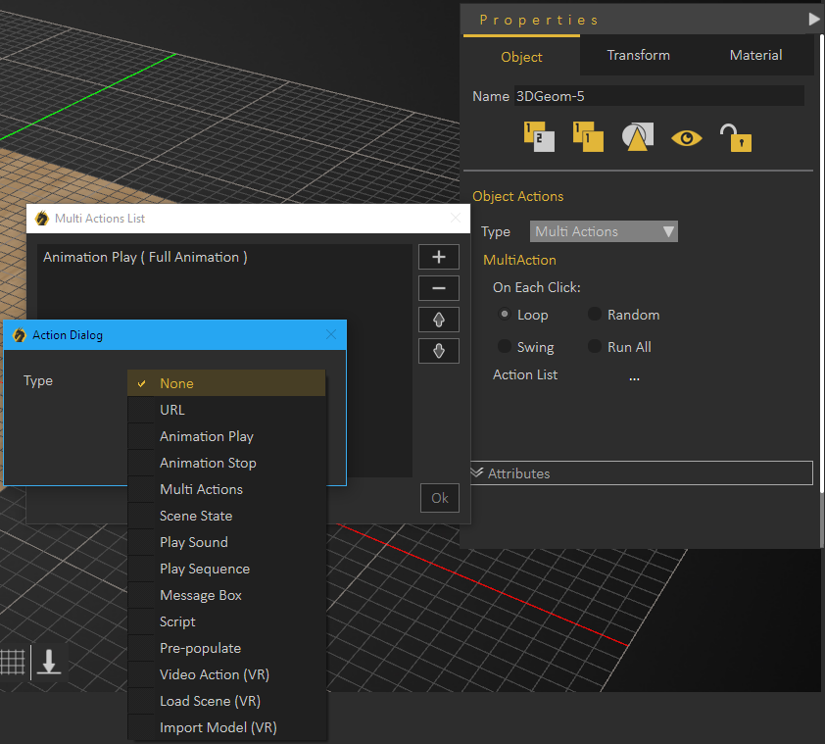Move action up with the up arrow
This screenshot has width=825, height=744.
click(439, 320)
